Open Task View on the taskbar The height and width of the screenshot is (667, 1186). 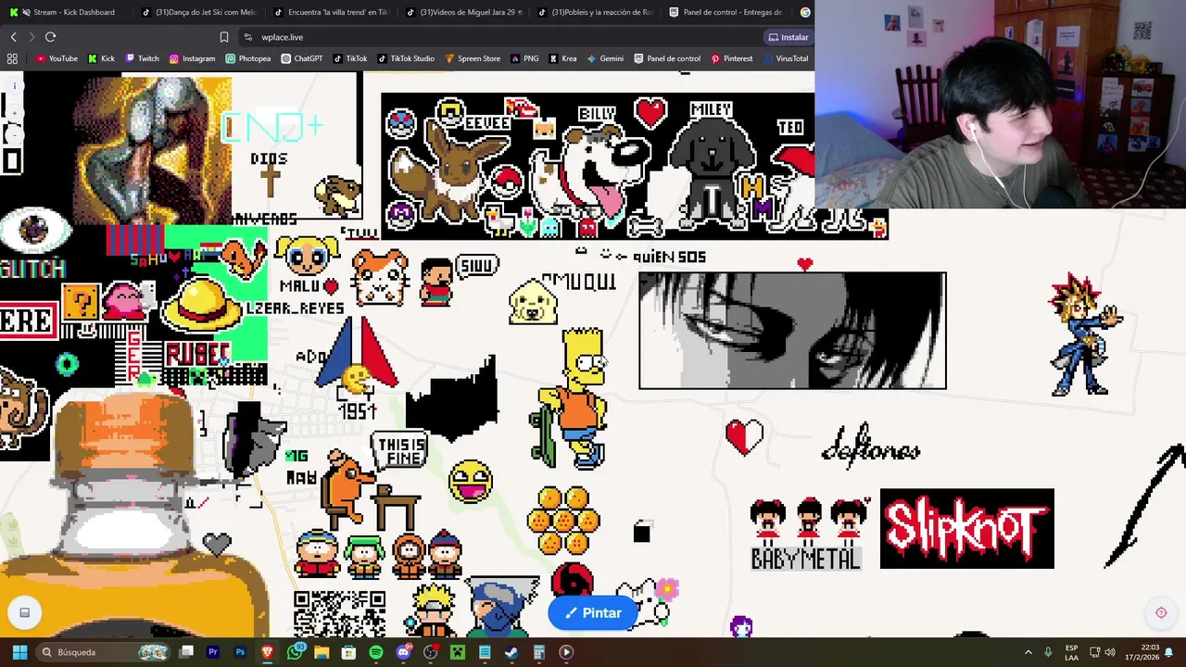(x=186, y=652)
